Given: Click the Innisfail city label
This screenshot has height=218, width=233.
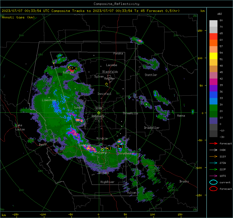Looking at the screenshot, I should 104,94.
